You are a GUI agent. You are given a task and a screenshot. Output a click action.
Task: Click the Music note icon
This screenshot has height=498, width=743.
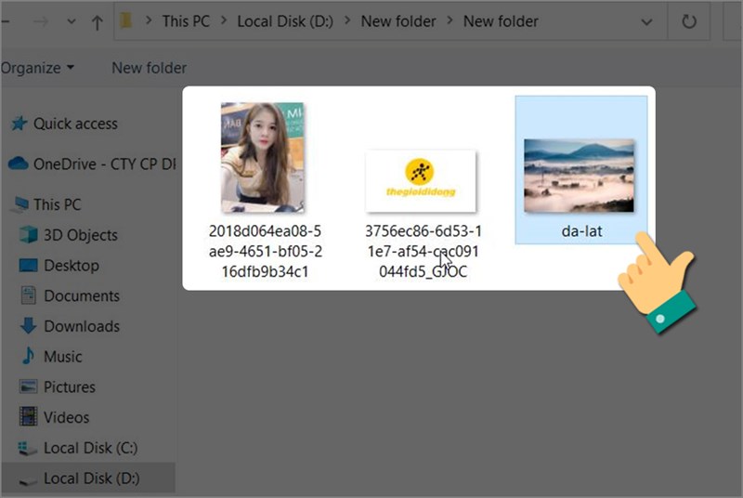point(28,355)
